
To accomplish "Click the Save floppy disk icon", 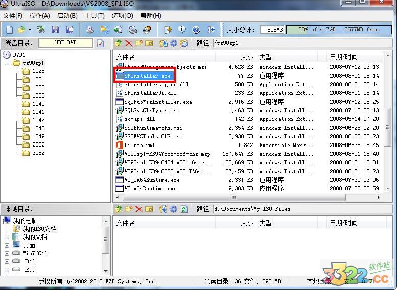I will click(x=55, y=30).
